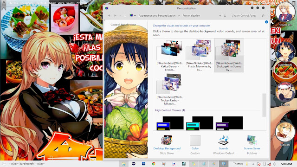Click Change mouse pointers link
The width and height of the screenshot is (297, 167).
click(126, 38)
